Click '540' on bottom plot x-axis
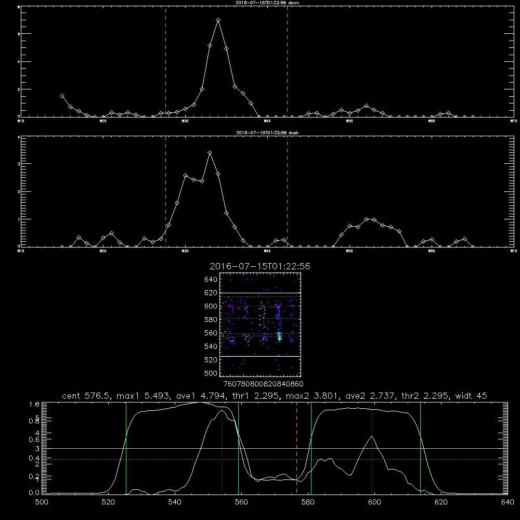The height and width of the screenshot is (520, 520). (x=175, y=502)
